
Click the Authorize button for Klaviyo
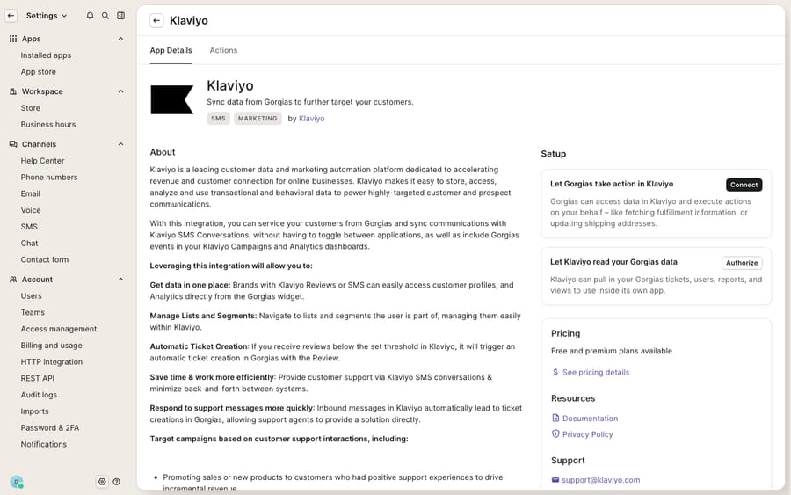[742, 263]
